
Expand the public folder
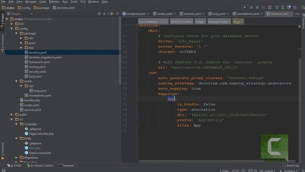12,115
